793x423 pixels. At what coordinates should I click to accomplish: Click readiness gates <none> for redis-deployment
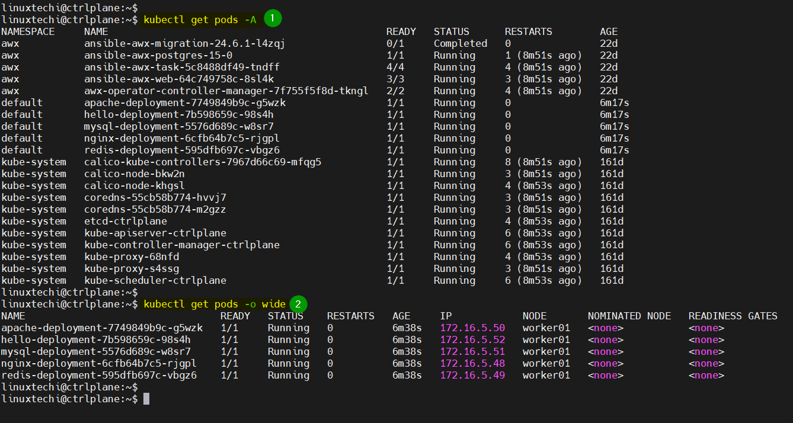coord(706,376)
